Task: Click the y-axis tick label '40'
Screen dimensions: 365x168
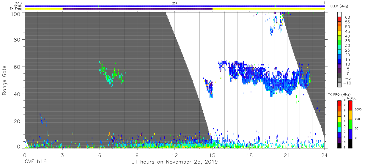Action: pos(17,94)
